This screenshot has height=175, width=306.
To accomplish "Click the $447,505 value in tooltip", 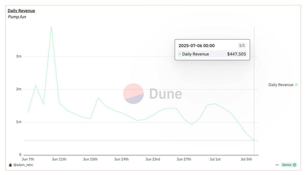I will (237, 54).
